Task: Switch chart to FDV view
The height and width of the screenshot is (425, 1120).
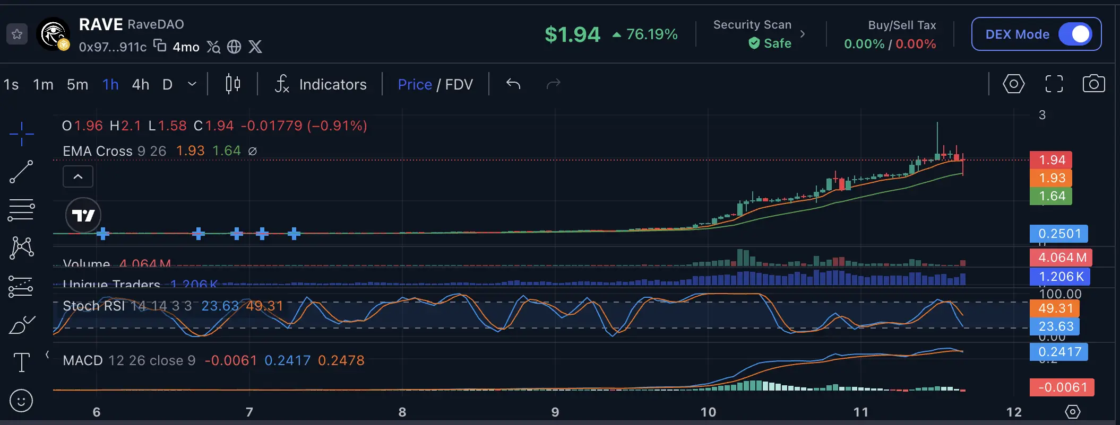Action: 459,84
